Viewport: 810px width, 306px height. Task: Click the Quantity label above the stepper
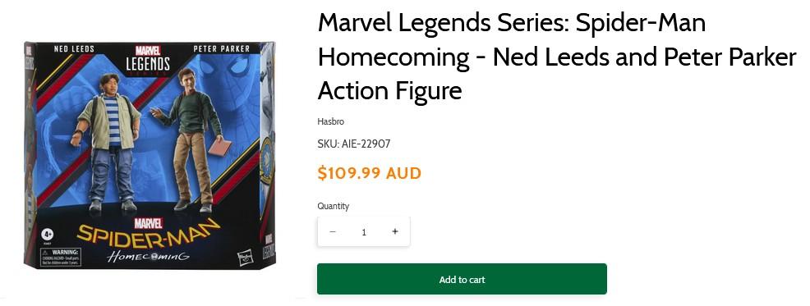(x=334, y=206)
